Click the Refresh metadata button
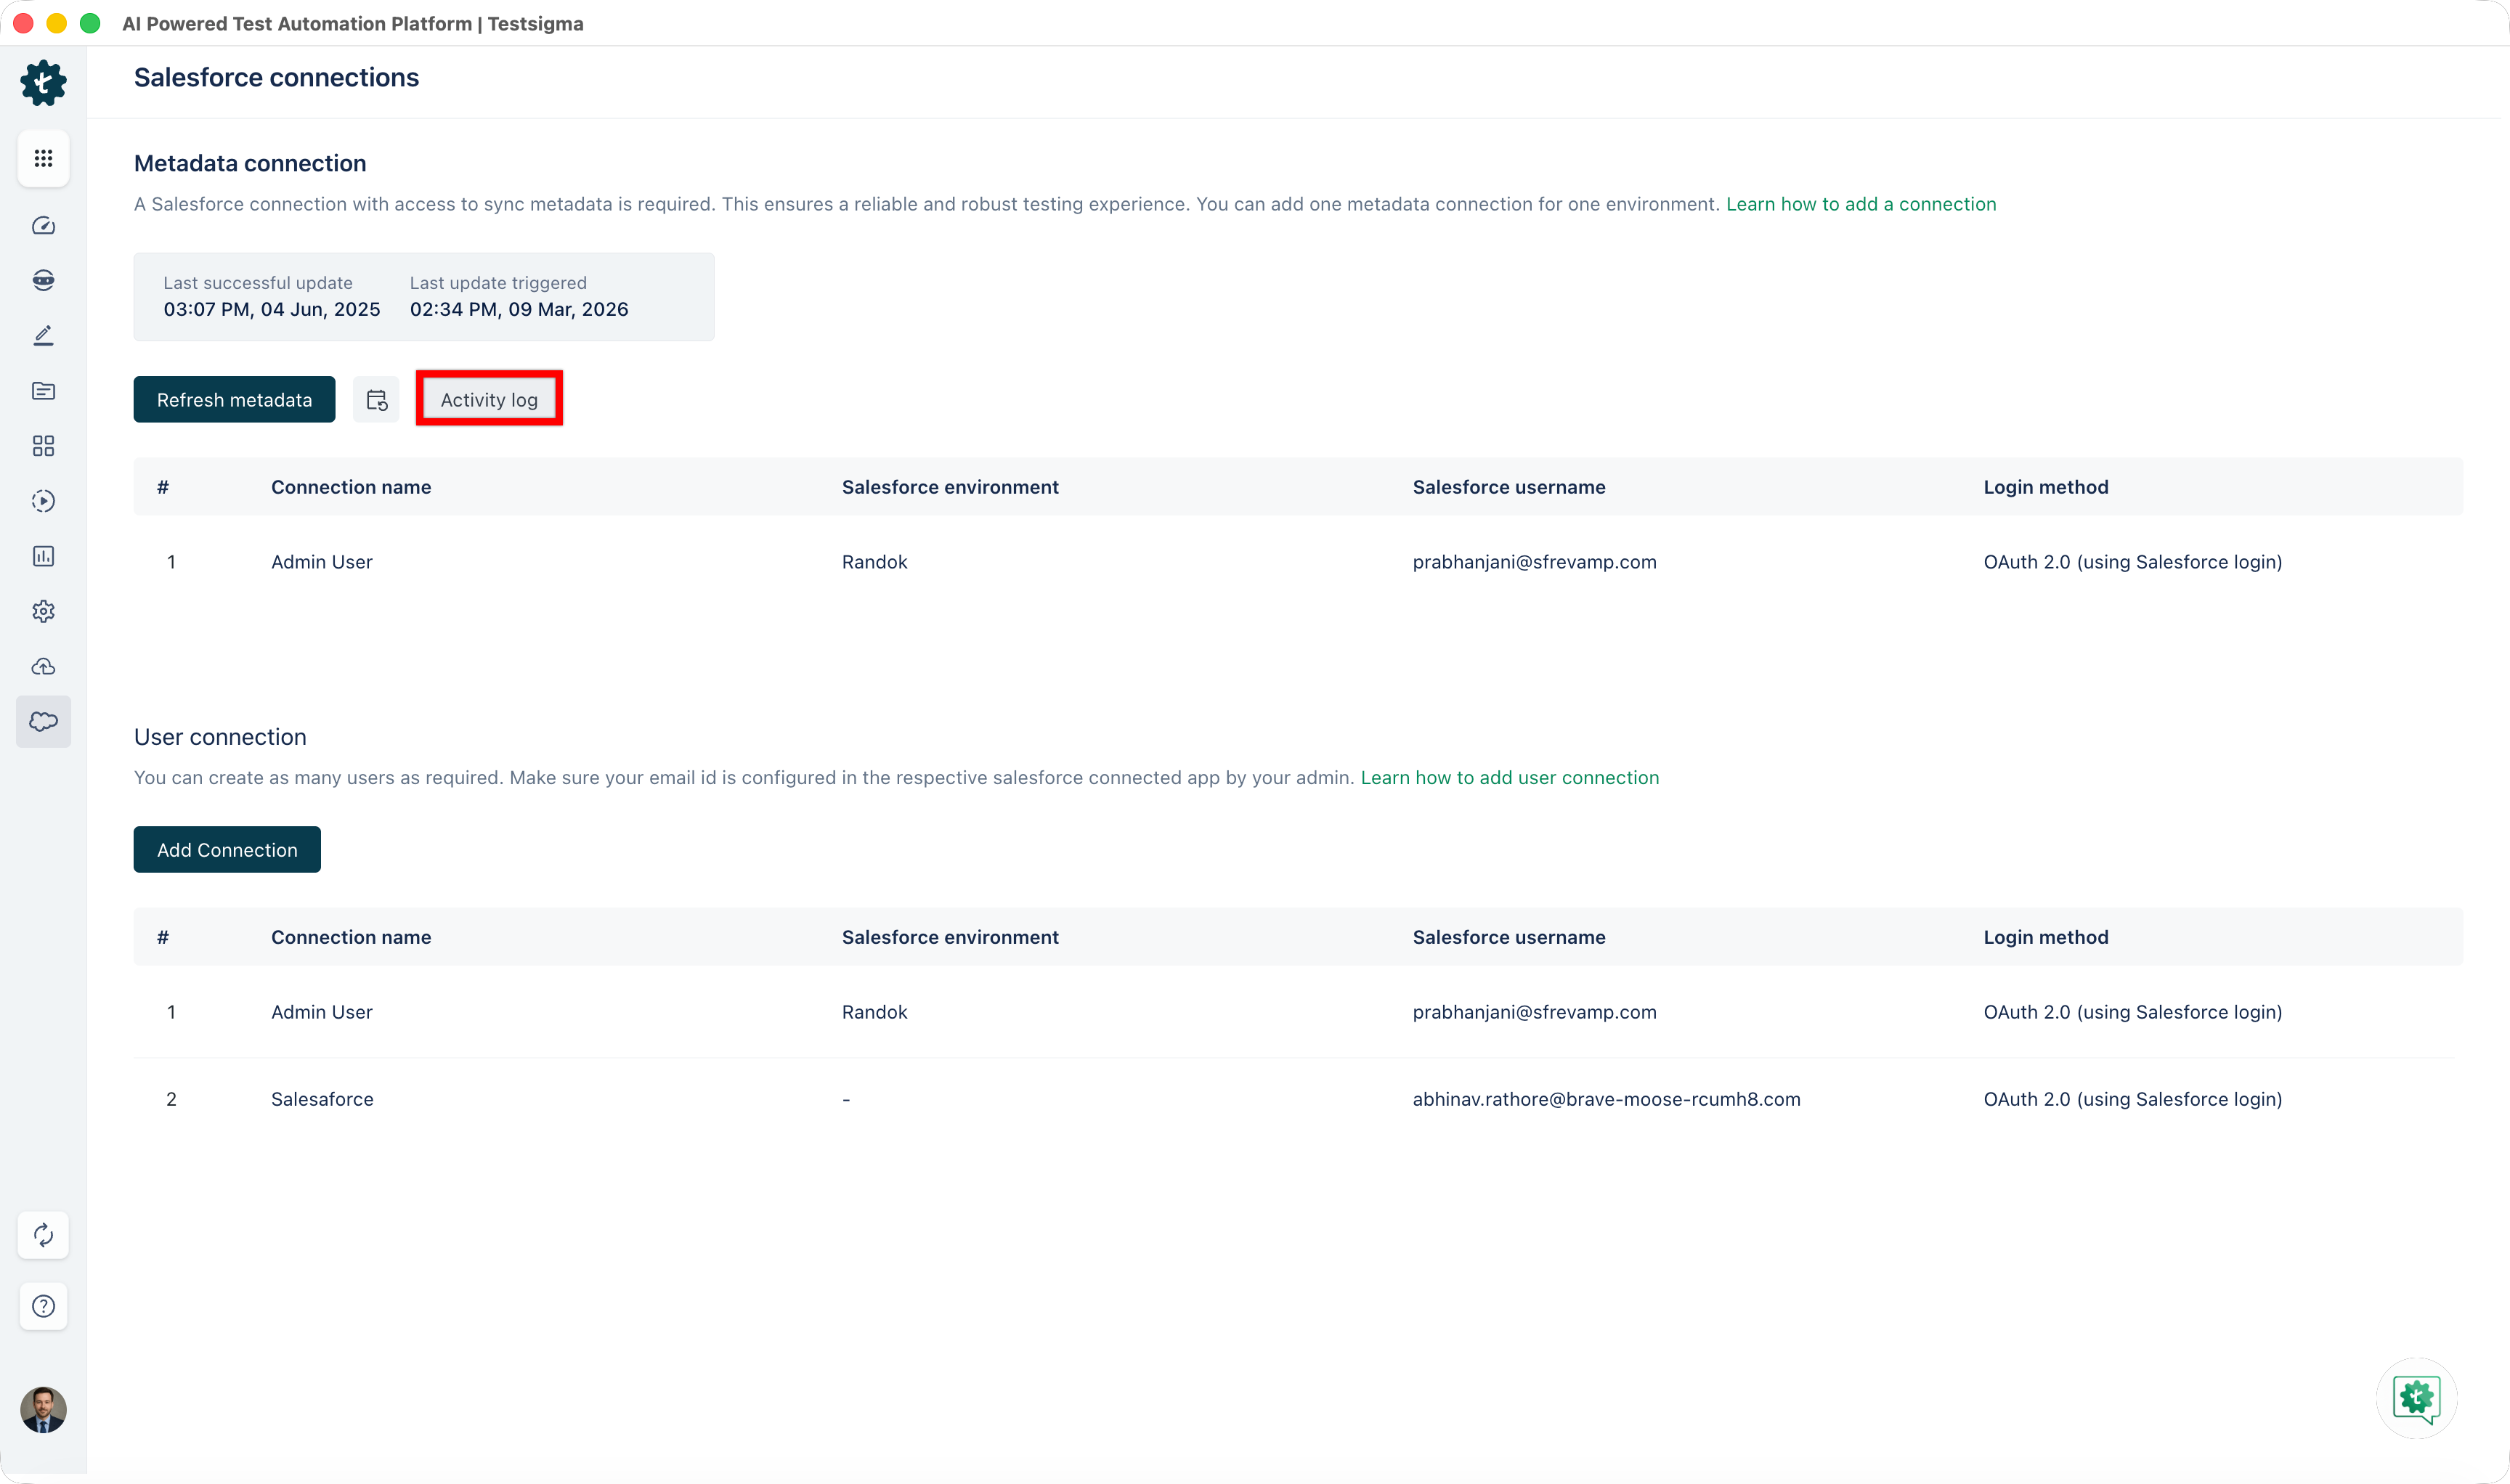Image resolution: width=2510 pixels, height=1484 pixels. click(x=234, y=400)
